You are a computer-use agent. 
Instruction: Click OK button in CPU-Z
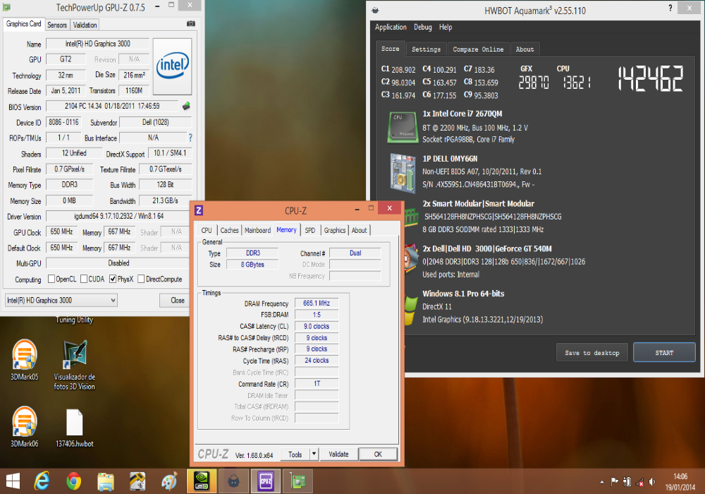(x=378, y=454)
